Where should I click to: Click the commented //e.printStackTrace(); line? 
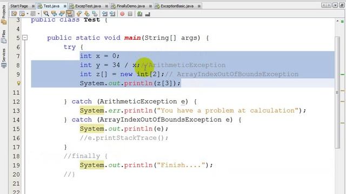[x=124, y=138]
